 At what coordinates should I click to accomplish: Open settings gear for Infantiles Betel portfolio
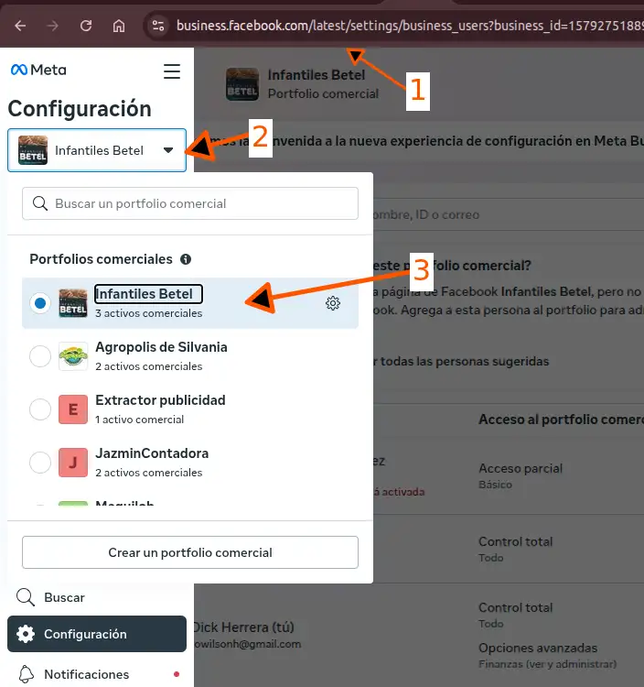[x=333, y=303]
